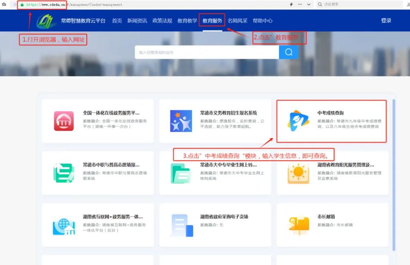
Task: Go to the 政策法规 nav item
Action: (x=162, y=21)
